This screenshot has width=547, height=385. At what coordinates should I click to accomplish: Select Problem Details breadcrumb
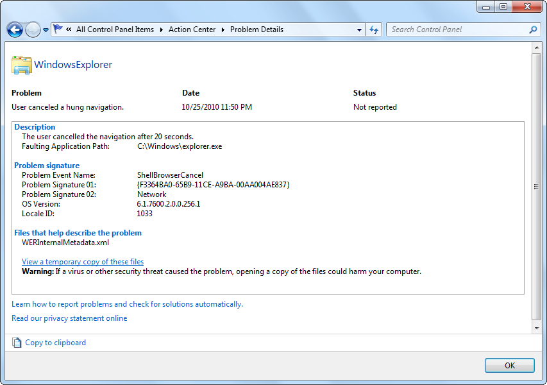257,30
